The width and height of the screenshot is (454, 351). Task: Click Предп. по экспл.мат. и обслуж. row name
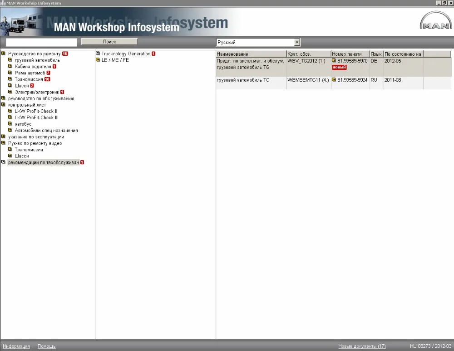point(250,61)
